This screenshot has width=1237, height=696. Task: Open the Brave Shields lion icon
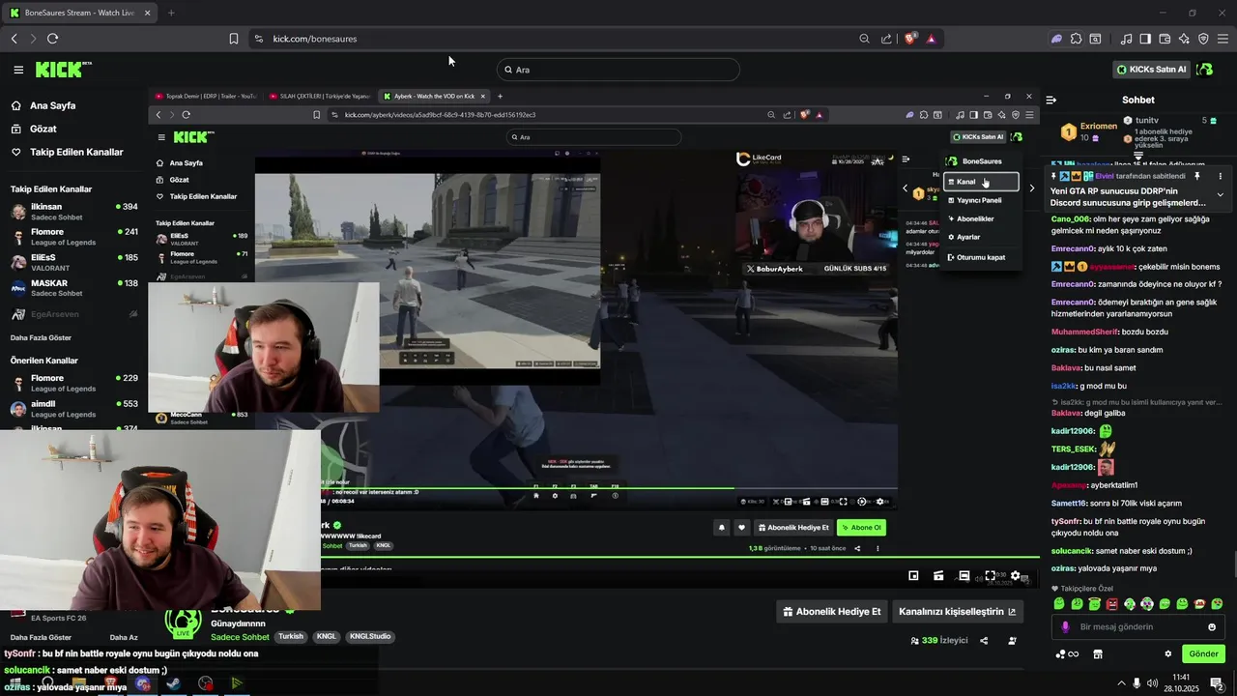pos(910,39)
